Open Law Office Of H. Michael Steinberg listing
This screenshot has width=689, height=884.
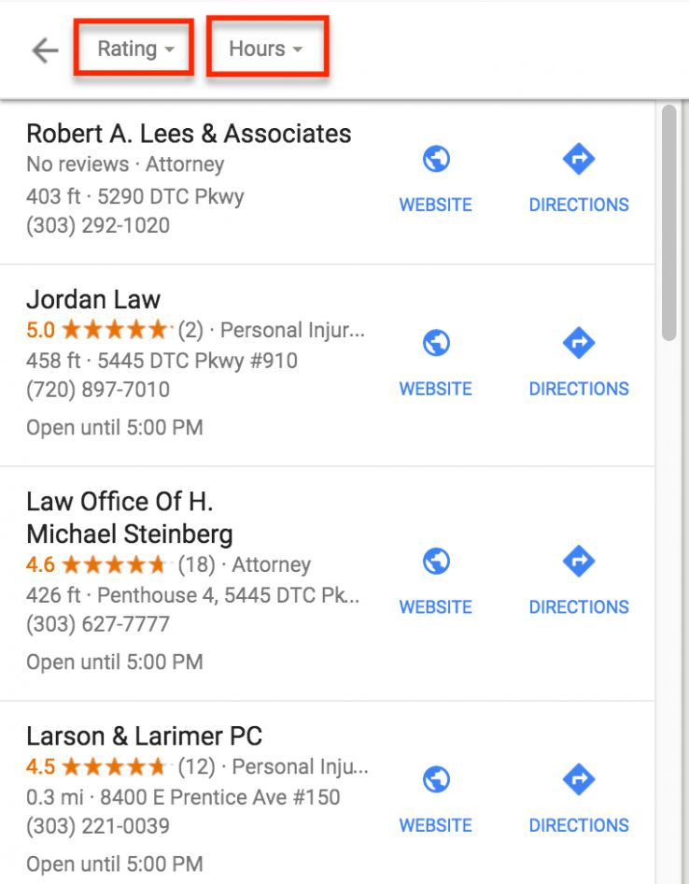[x=130, y=518]
